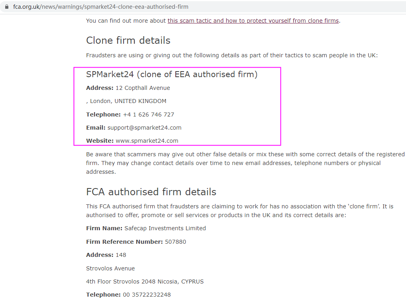Click the www.spmarket24.com website text
This screenshot has height=301, width=406.
pyautogui.click(x=147, y=141)
